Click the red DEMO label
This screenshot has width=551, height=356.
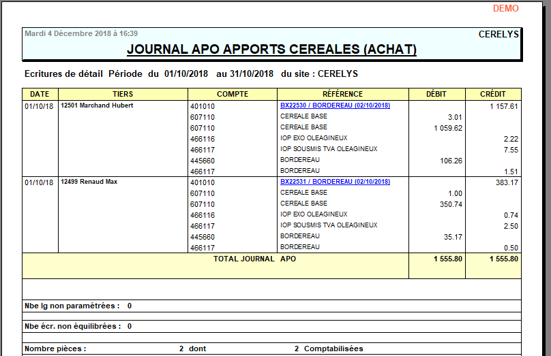pos(505,8)
